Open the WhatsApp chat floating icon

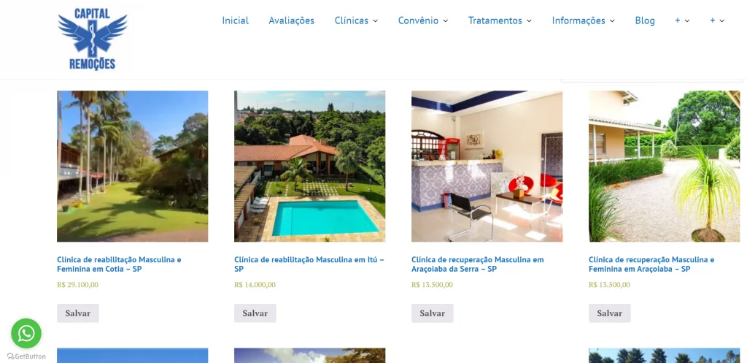[26, 334]
